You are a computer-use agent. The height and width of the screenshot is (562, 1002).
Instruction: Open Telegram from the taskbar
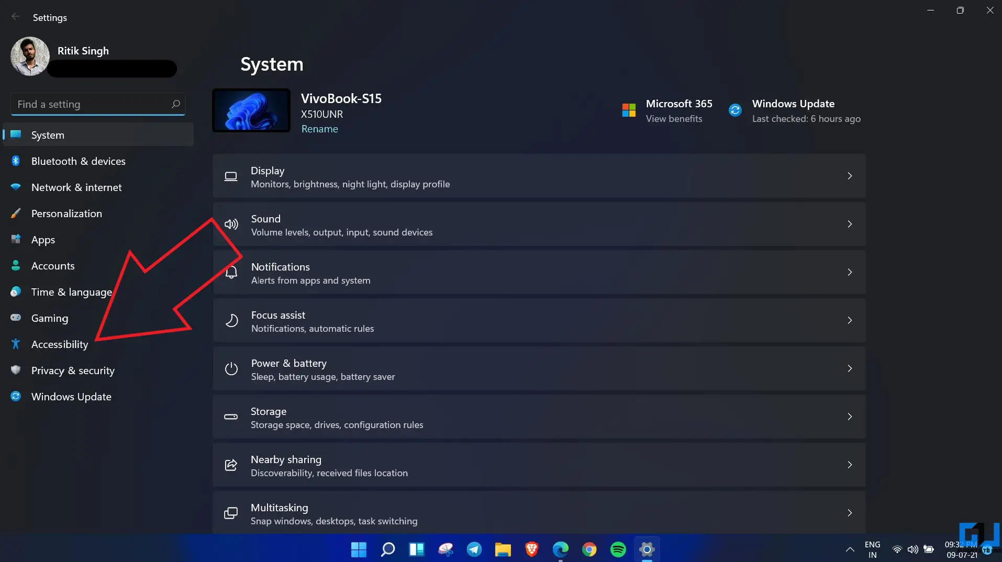[x=474, y=549]
